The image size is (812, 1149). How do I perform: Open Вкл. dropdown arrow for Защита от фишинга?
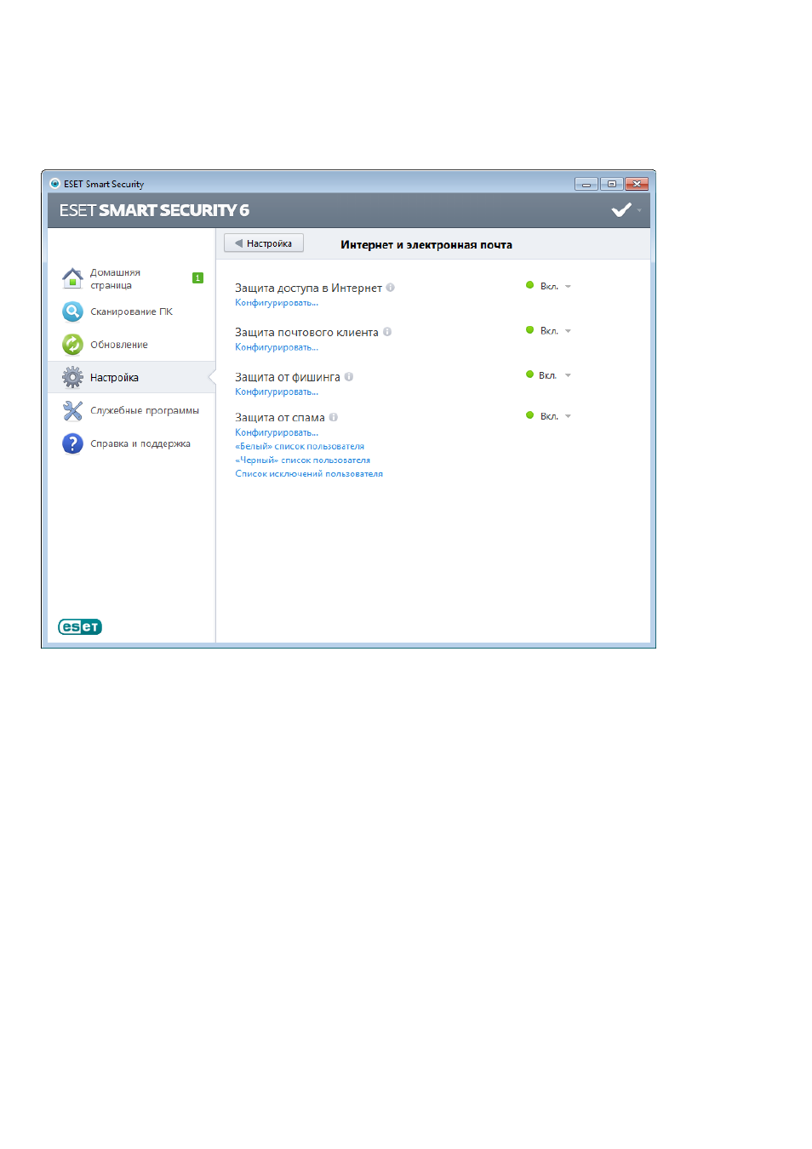coord(568,375)
